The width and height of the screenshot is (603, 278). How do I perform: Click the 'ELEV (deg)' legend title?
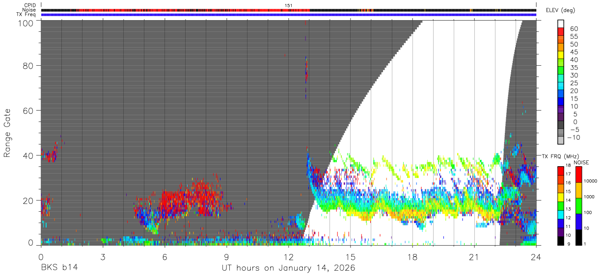(x=560, y=10)
